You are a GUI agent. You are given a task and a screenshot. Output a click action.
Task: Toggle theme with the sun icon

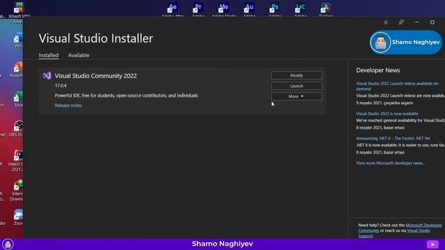pos(386,22)
